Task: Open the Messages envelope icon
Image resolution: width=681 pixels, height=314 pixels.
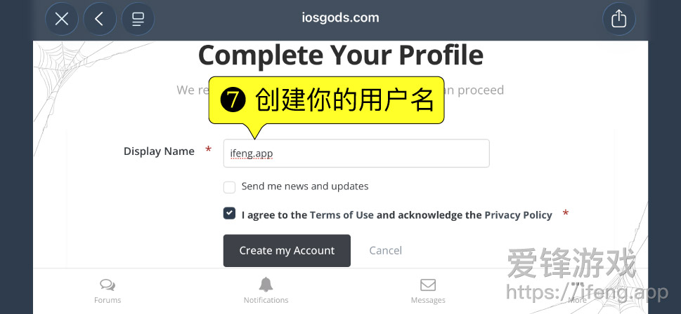Action: [428, 285]
